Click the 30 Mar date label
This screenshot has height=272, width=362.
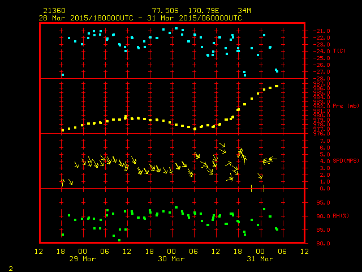[x=171, y=259]
